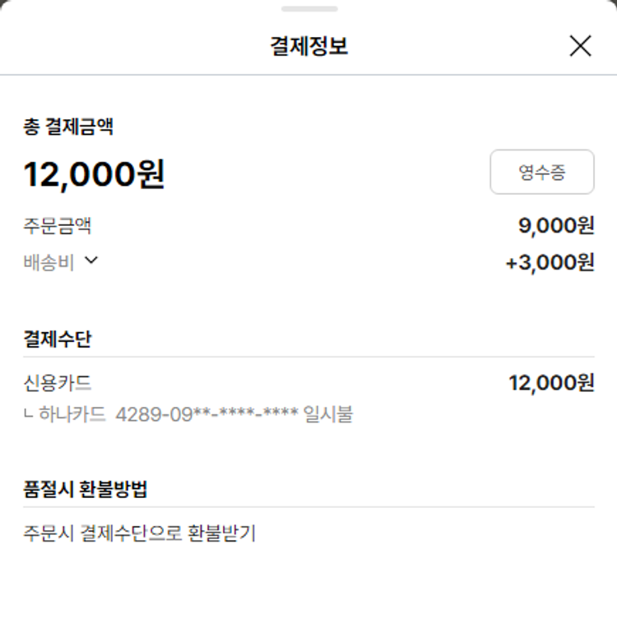Select the 9,000원 order amount value

[555, 225]
